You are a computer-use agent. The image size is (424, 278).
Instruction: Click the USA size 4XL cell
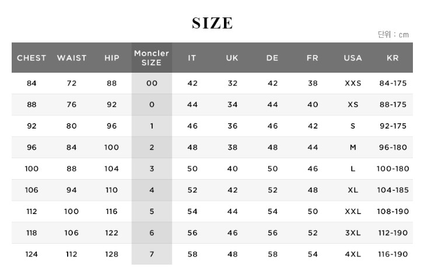(x=353, y=254)
